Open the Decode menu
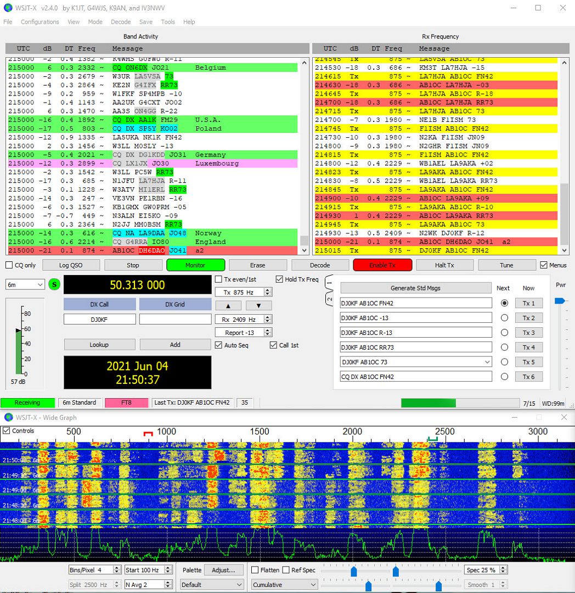Viewport: 575px width, 593px height. 120,22
